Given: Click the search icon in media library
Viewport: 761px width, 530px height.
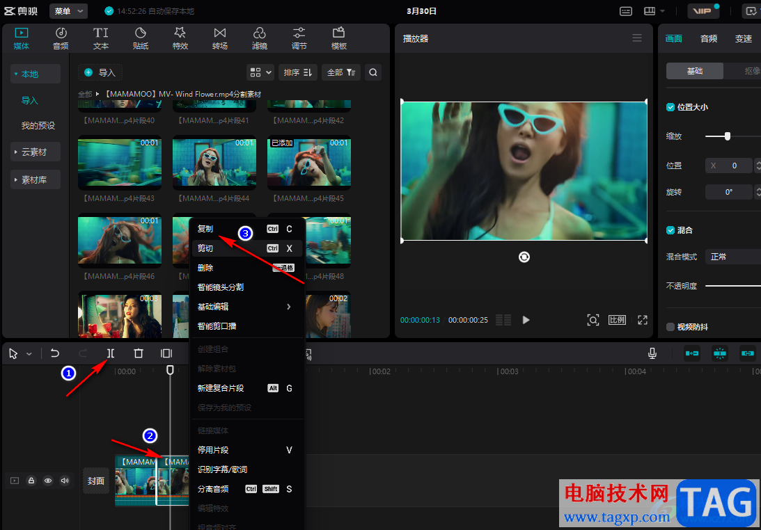Looking at the screenshot, I should click(373, 72).
